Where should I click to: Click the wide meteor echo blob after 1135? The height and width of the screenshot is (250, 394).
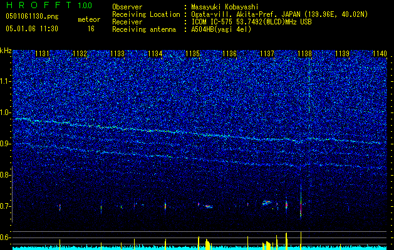click(x=209, y=207)
